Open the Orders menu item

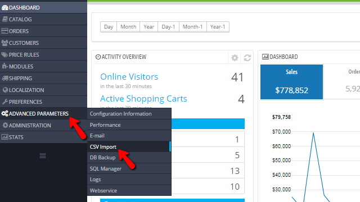click(x=44, y=31)
